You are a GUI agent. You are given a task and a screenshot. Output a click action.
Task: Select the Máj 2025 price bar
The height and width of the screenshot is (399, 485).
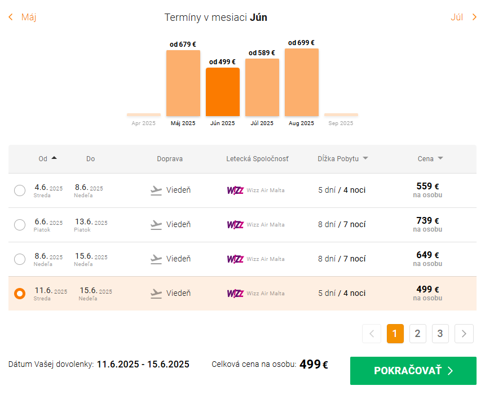pos(183,83)
